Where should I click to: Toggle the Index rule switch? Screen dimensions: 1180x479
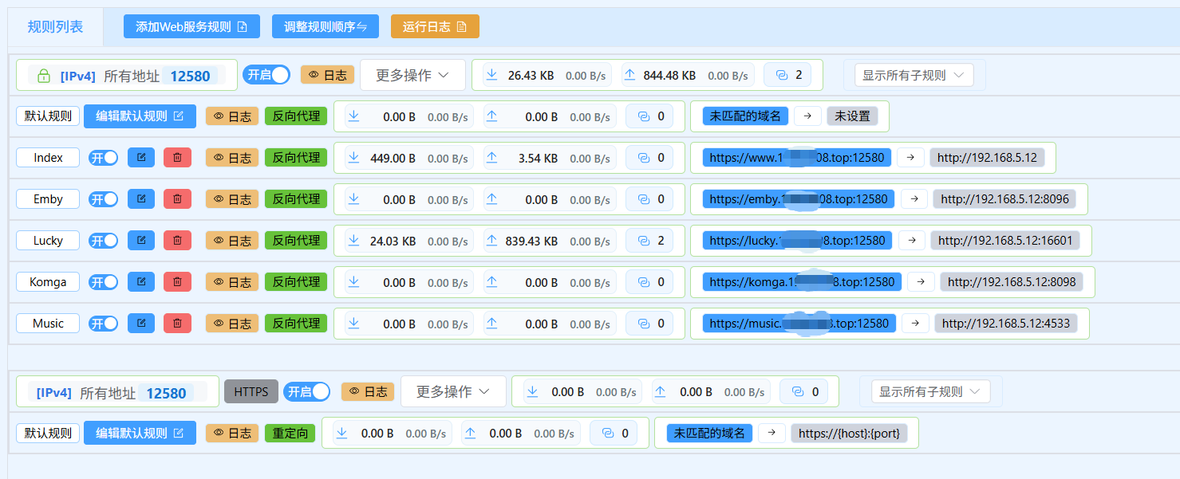(x=104, y=158)
